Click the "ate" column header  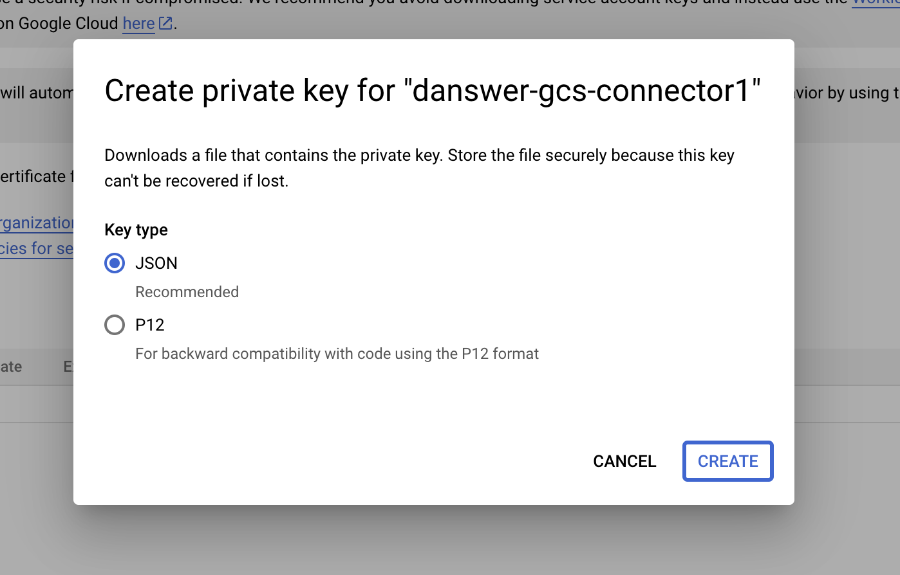coord(10,367)
